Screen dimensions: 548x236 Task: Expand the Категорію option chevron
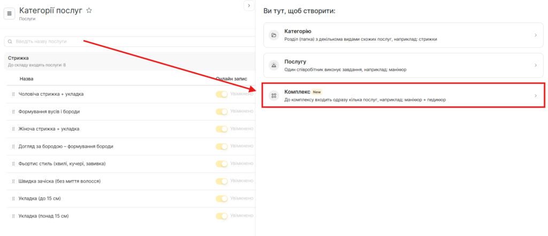[x=536, y=35]
